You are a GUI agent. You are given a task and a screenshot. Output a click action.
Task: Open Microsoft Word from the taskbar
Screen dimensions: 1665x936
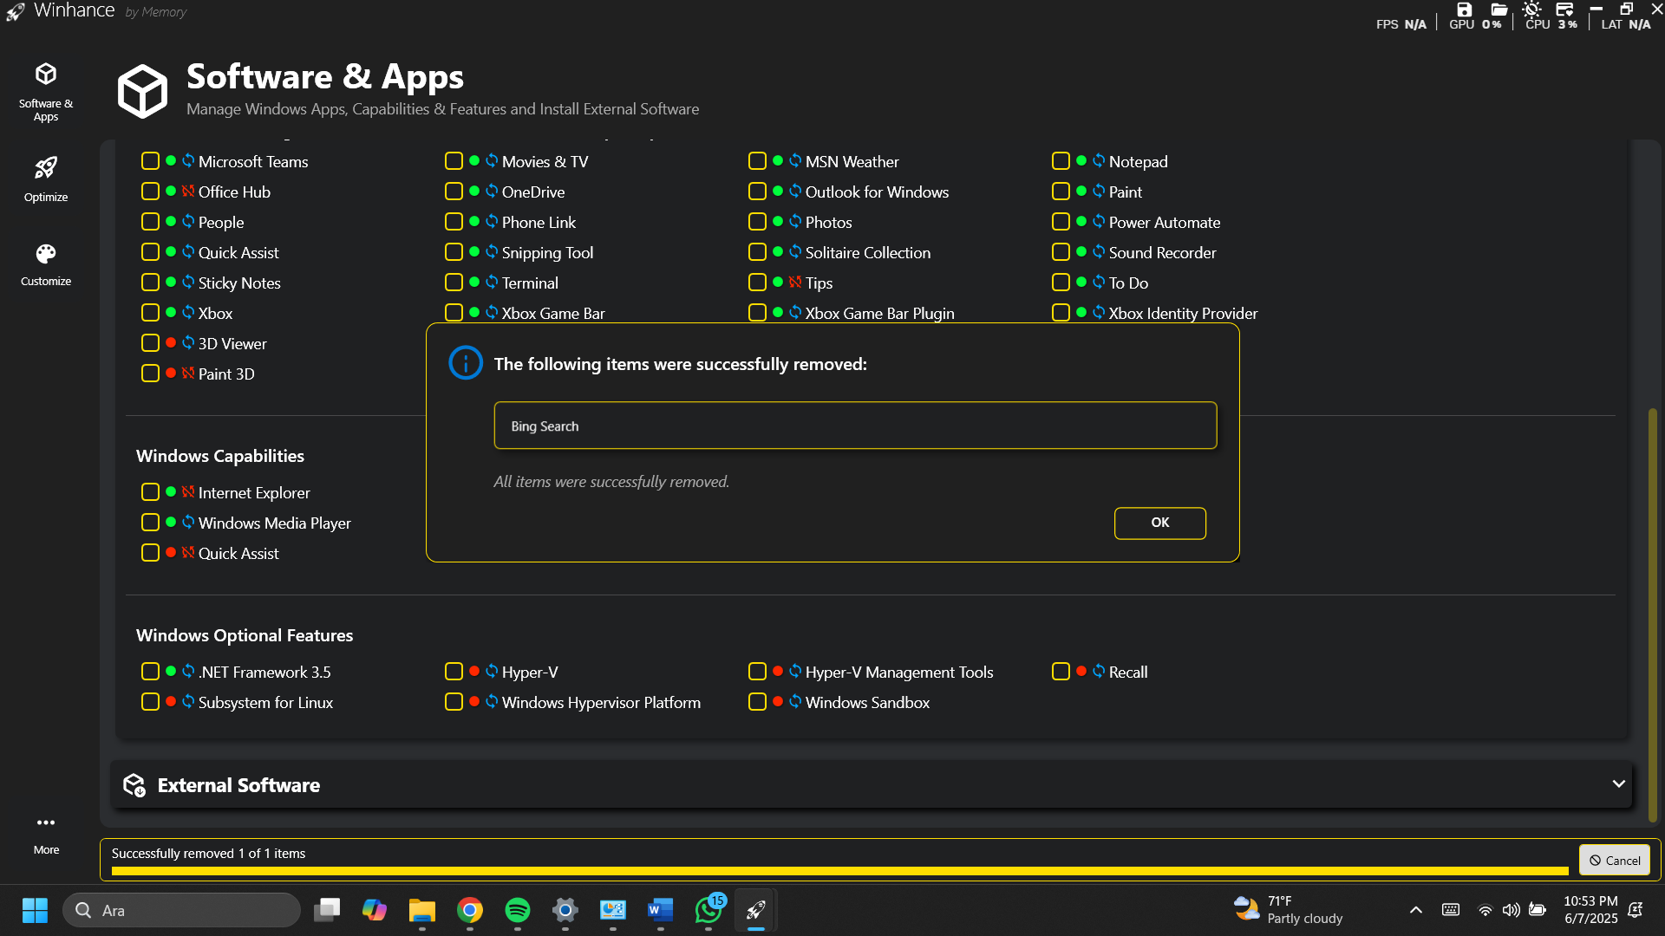point(661,910)
